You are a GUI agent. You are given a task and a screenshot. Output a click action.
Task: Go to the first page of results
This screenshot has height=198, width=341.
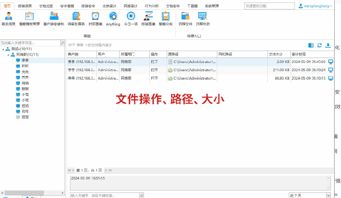69,170
